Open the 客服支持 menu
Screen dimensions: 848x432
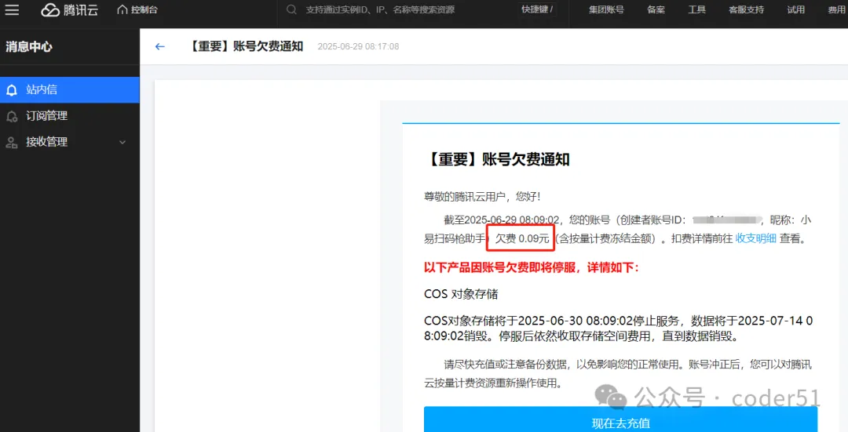747,9
